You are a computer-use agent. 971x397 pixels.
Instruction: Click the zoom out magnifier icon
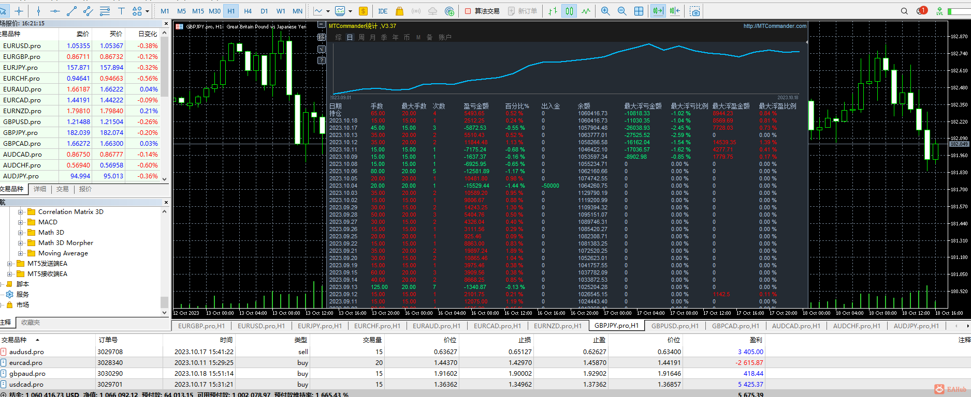click(x=622, y=11)
